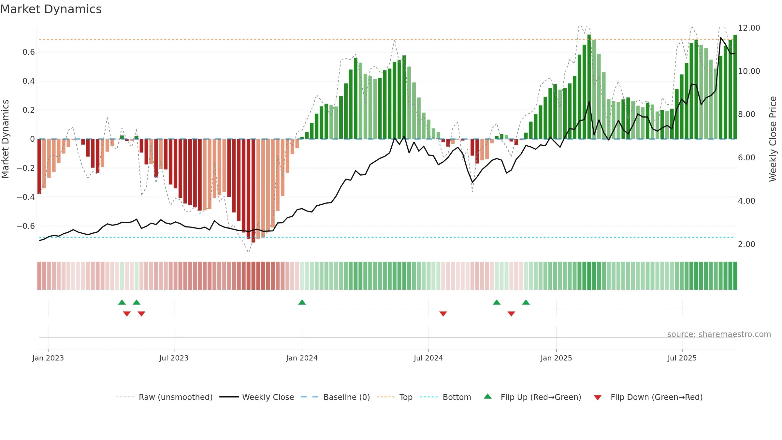782x440 pixels.
Task: Click the Flip Up (Red→Green) legend label
Action: tap(541, 397)
